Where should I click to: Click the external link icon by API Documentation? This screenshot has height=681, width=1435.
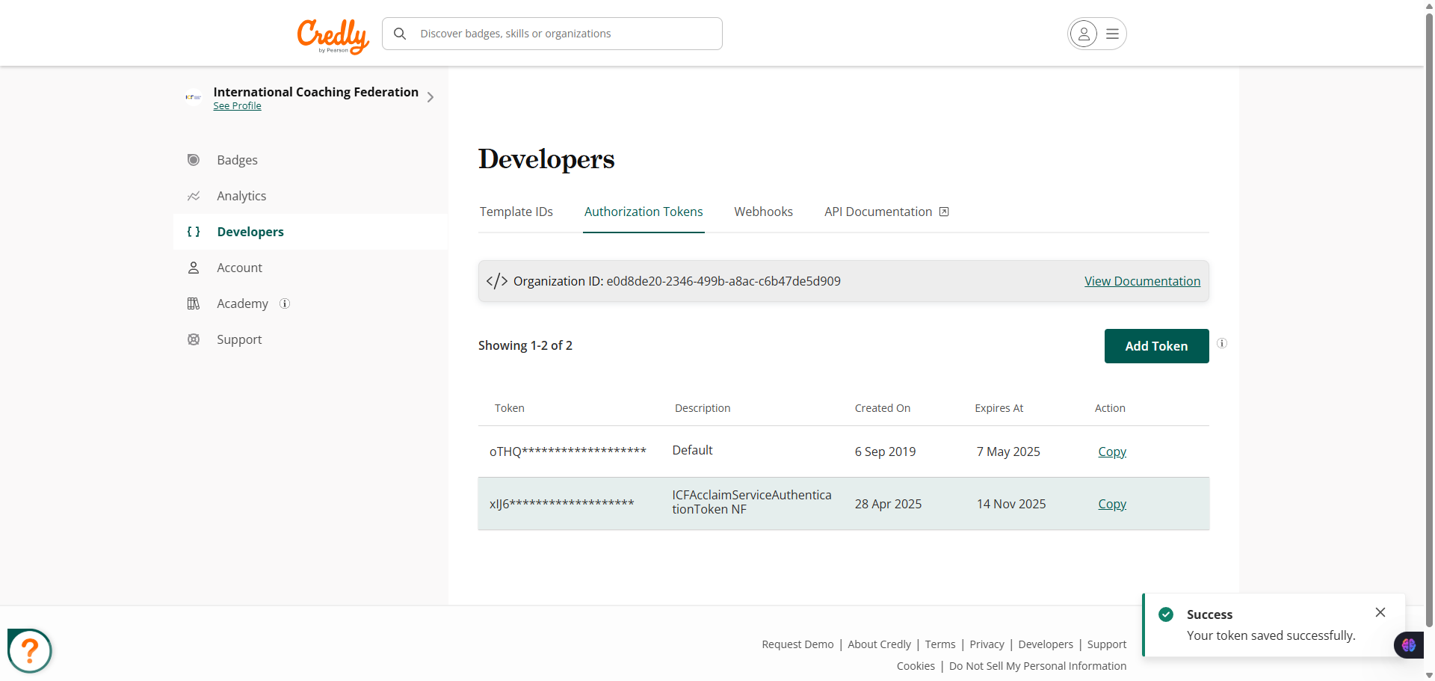944,212
